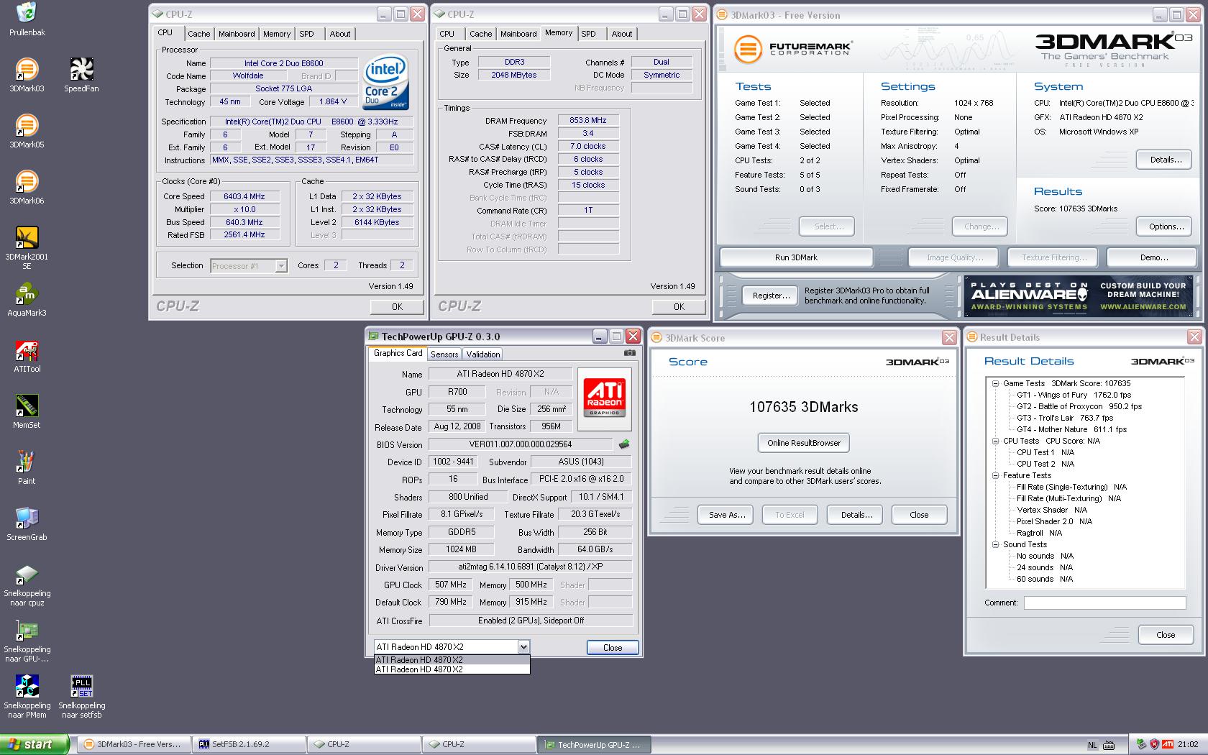Collapse Game Tests tree node
Viewport: 1208px width, 755px height.
[995, 383]
